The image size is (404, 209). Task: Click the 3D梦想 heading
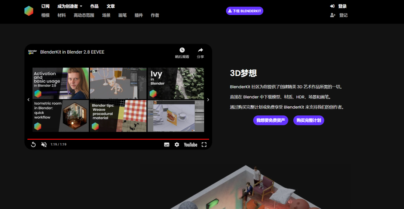tap(243, 73)
